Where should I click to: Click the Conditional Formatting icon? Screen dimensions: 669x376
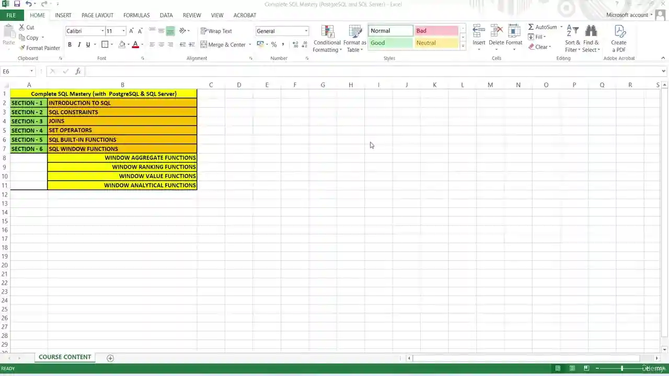[328, 32]
